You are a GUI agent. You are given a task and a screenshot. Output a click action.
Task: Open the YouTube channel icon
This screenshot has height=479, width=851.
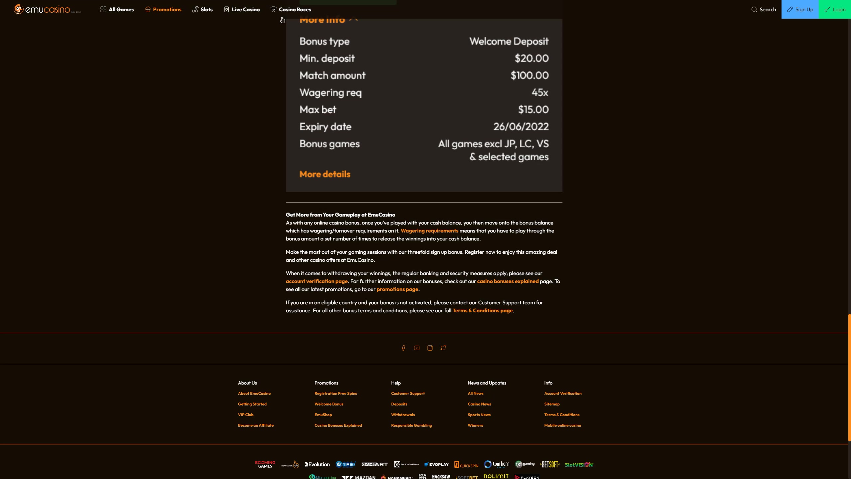[x=417, y=348]
